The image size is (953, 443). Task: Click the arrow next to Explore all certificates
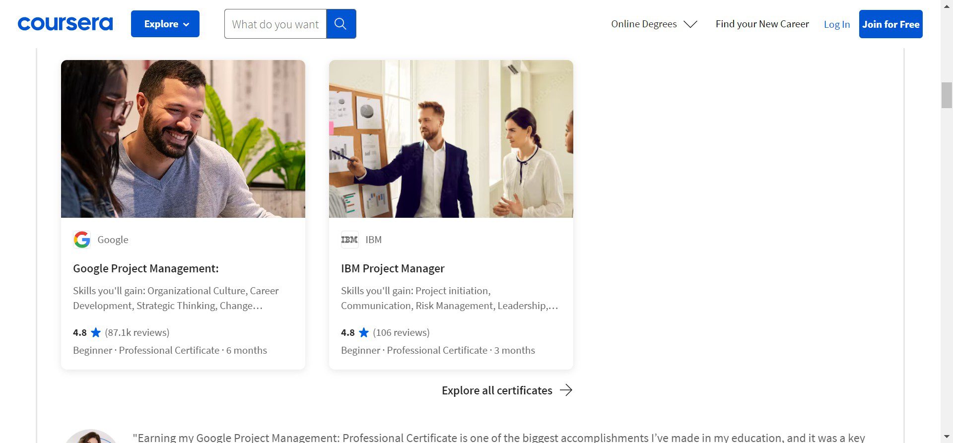coord(566,390)
